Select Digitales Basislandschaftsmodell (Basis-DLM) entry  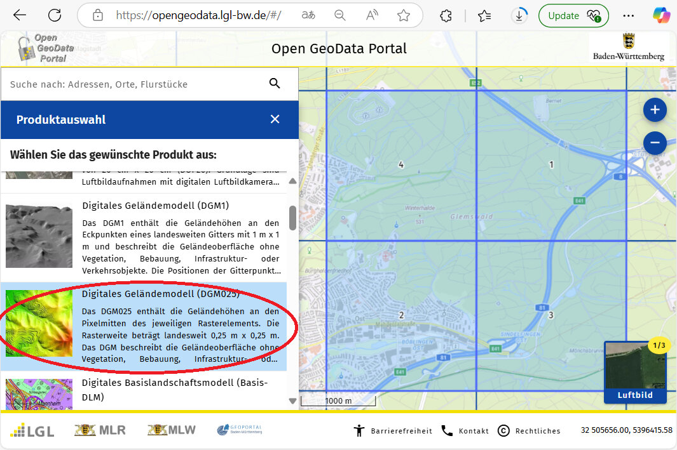175,390
